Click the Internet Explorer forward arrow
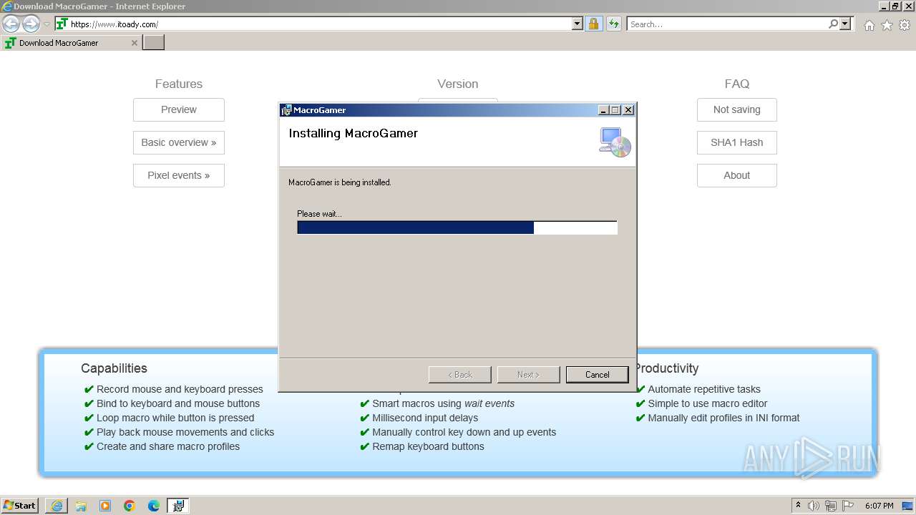Screen dimensions: 916x515 point(31,24)
